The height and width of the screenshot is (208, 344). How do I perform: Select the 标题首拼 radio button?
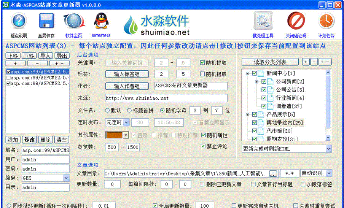click(129, 111)
